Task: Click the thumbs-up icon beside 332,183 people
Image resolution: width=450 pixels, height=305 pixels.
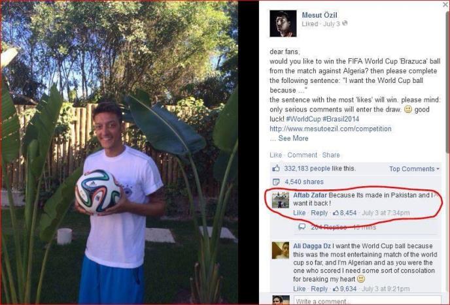Action: [x=276, y=169]
